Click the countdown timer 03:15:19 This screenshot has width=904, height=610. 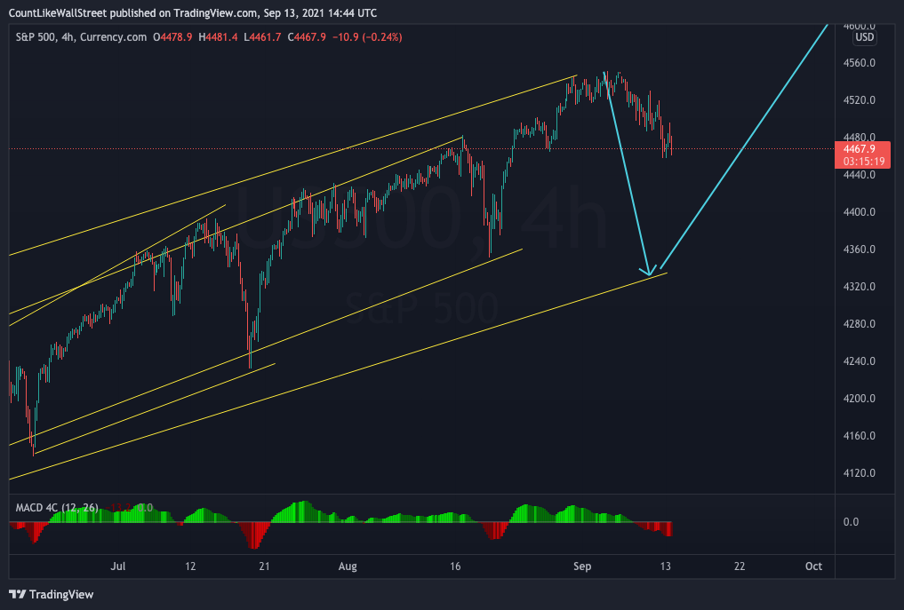(x=864, y=162)
